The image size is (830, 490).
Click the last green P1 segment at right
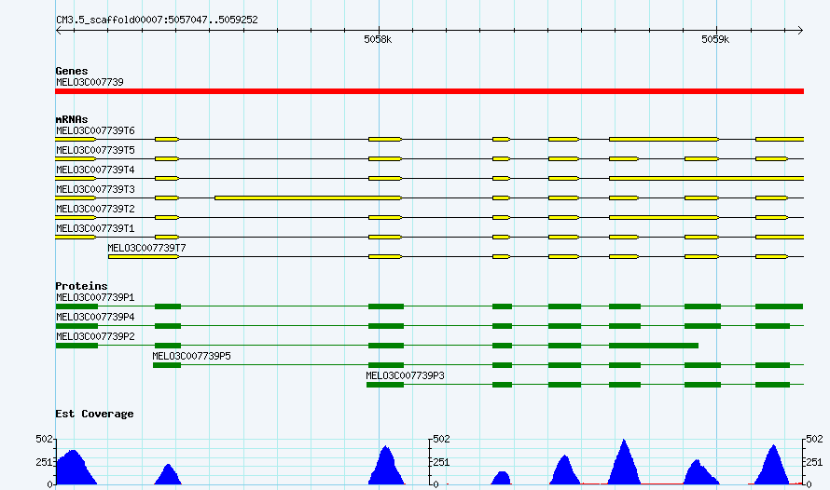pos(780,306)
